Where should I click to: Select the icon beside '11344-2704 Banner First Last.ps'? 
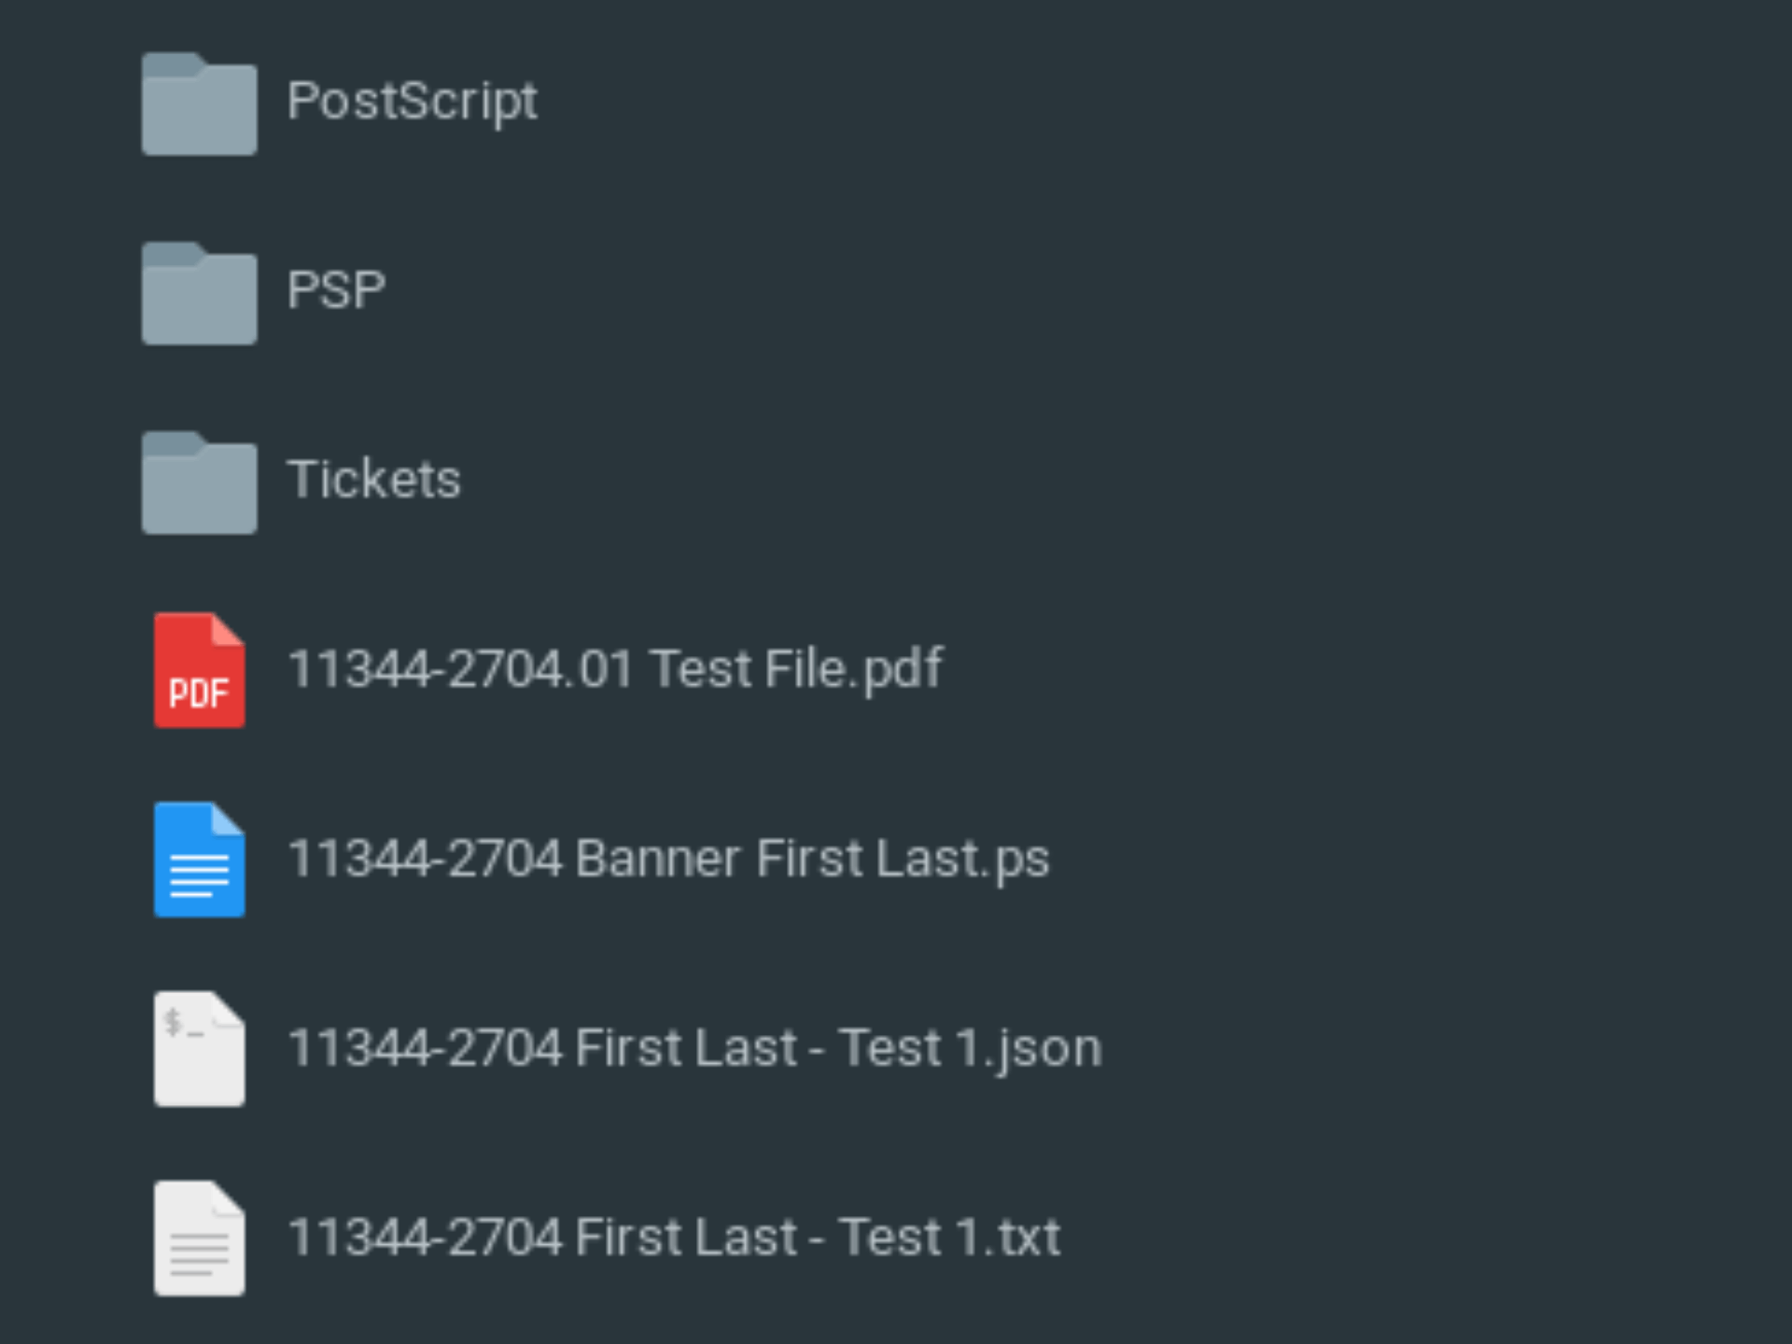pyautogui.click(x=199, y=859)
